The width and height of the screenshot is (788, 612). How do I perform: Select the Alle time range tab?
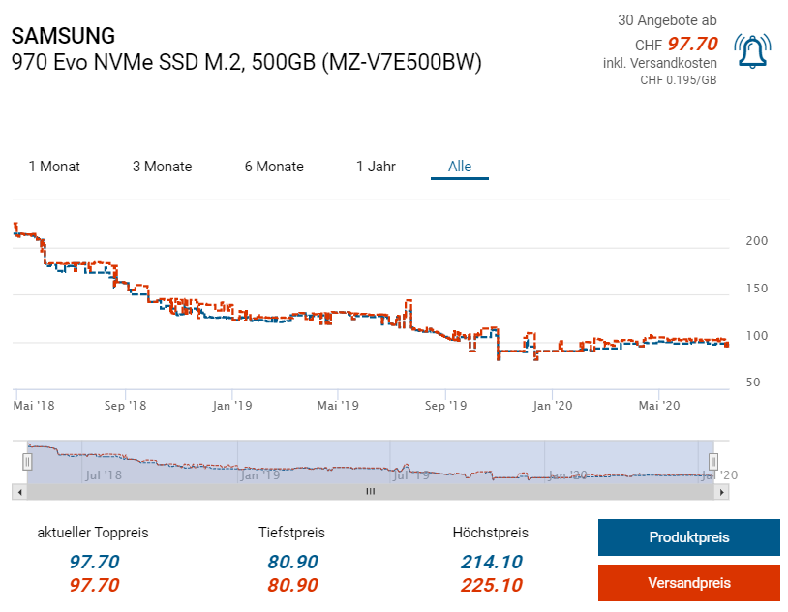pos(460,167)
